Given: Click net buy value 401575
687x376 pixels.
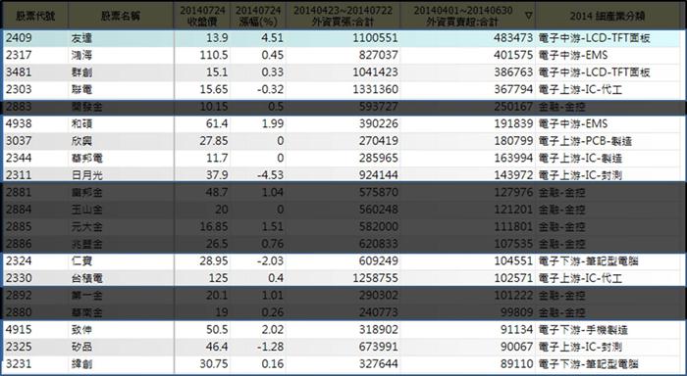Looking at the screenshot, I should pos(513,55).
